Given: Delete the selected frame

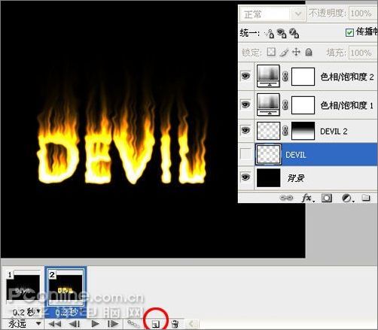Looking at the screenshot, I should tap(175, 324).
